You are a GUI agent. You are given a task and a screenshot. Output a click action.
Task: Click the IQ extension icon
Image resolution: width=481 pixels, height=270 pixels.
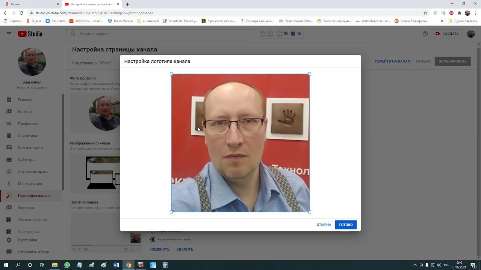tap(443, 13)
